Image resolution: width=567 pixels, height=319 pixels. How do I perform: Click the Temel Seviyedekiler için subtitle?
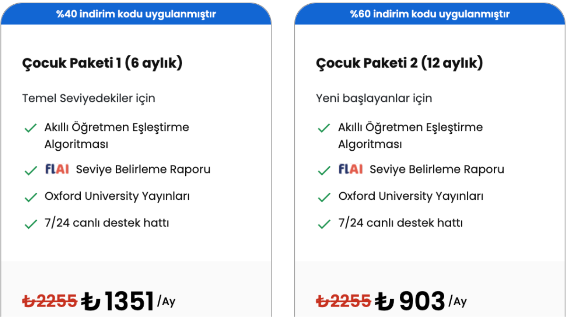pos(89,98)
